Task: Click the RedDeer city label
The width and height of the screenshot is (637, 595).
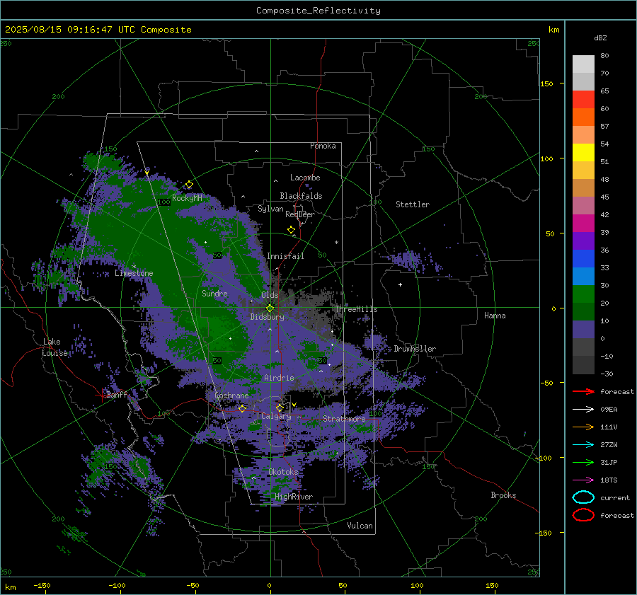Action: pos(300,214)
